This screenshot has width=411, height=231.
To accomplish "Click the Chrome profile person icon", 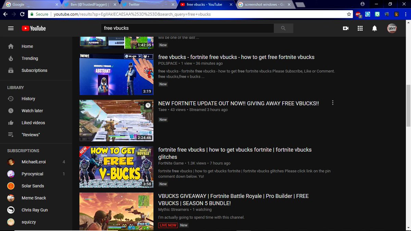I will 362,4.
